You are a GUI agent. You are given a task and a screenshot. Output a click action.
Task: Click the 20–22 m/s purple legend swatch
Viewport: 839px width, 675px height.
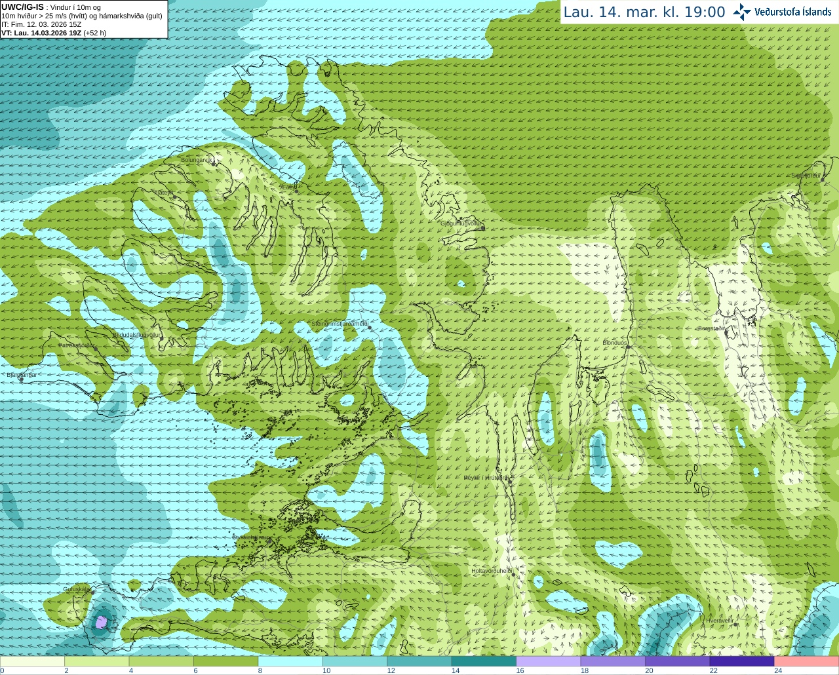(x=678, y=661)
